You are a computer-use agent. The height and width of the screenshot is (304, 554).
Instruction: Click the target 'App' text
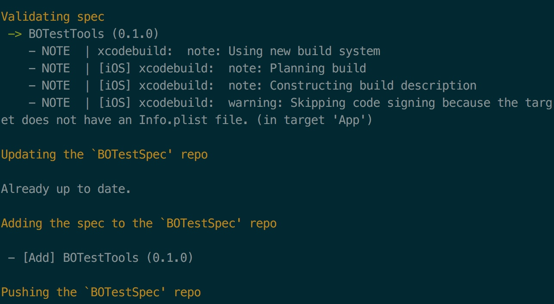pyautogui.click(x=349, y=120)
